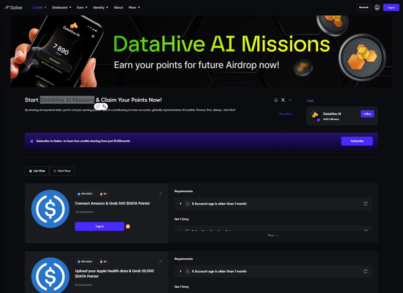This screenshot has width=403, height=293.
Task: Refresh X Account age requirement in Amazon quest
Action: [x=366, y=204]
